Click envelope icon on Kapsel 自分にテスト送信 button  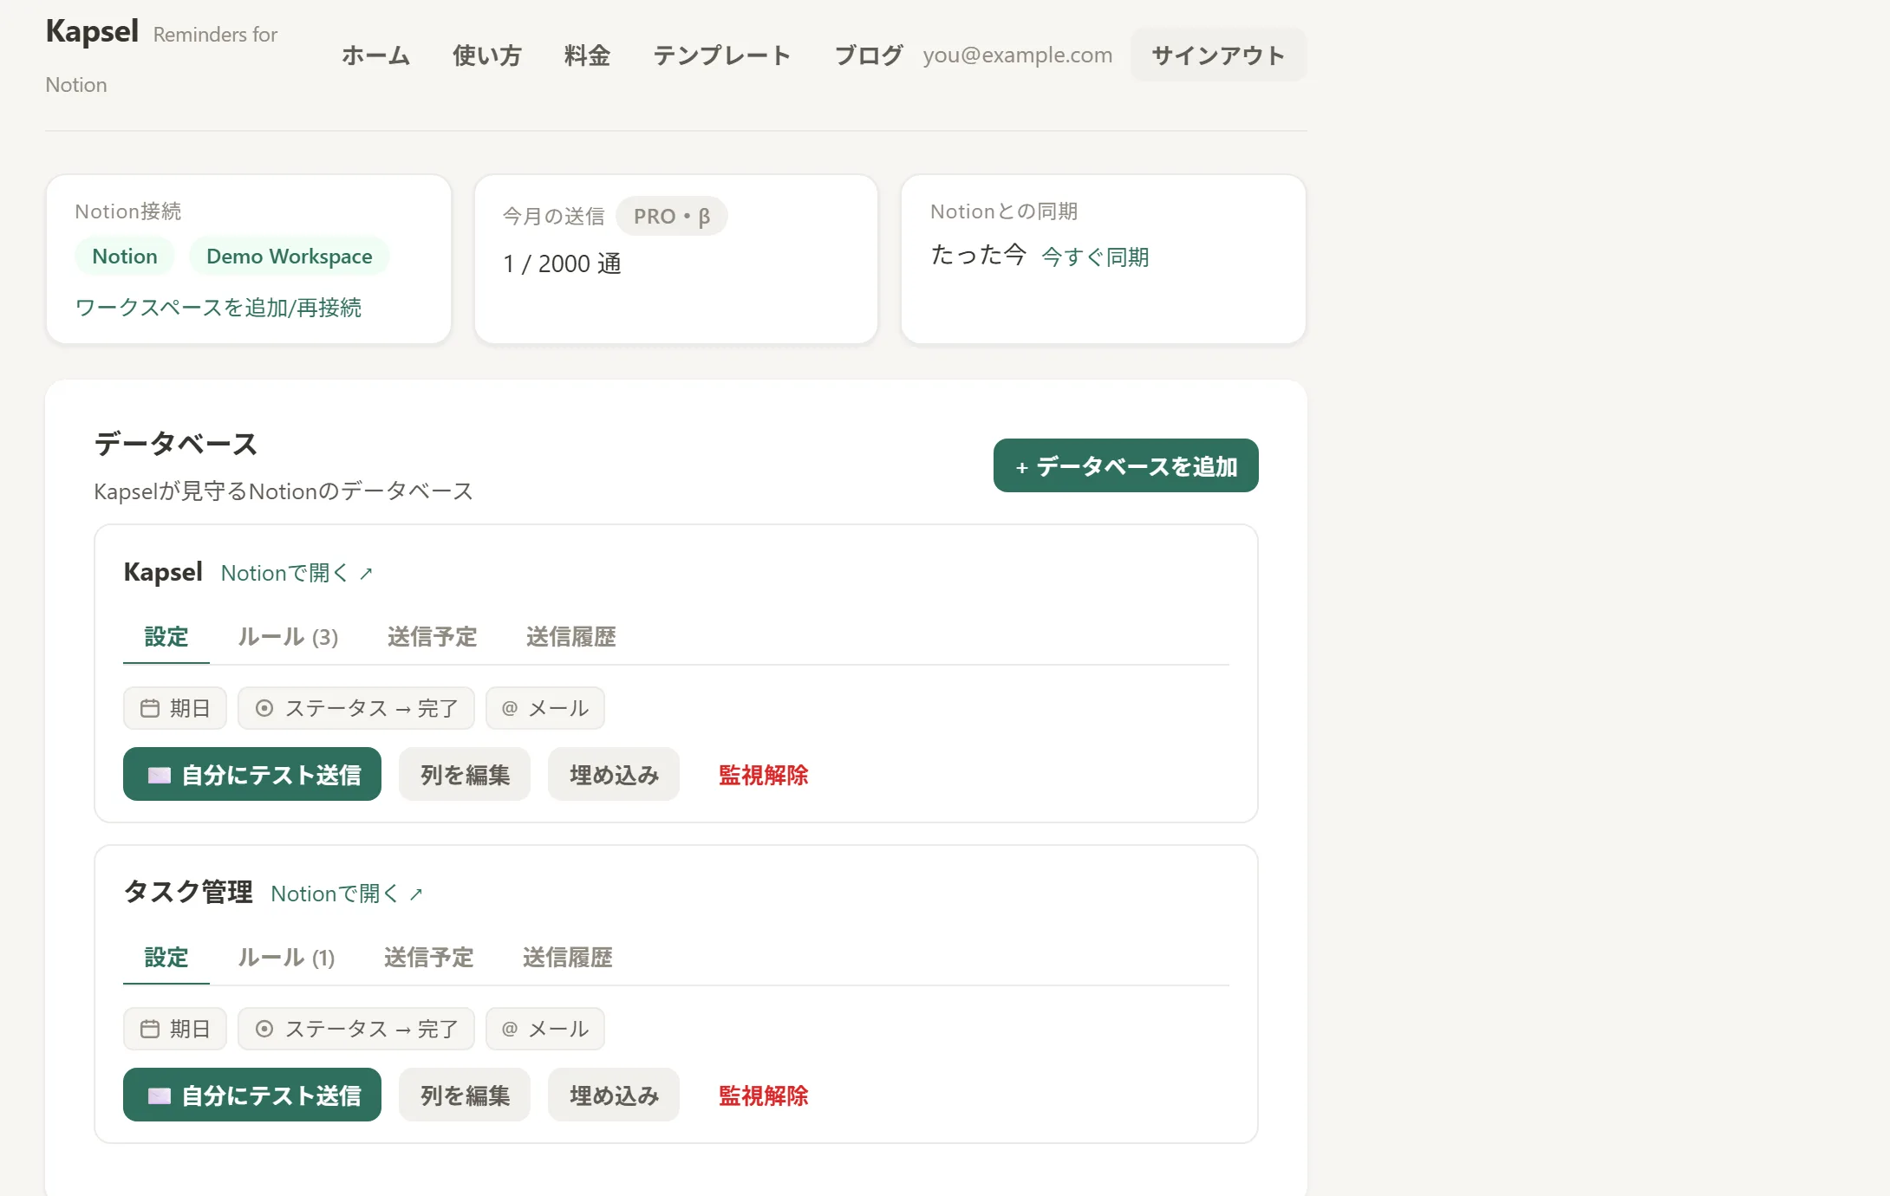click(x=160, y=776)
